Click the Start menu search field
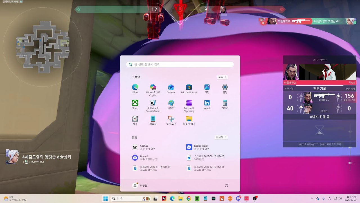Image resolution: width=360 pixels, height=203 pixels. pyautogui.click(x=180, y=65)
